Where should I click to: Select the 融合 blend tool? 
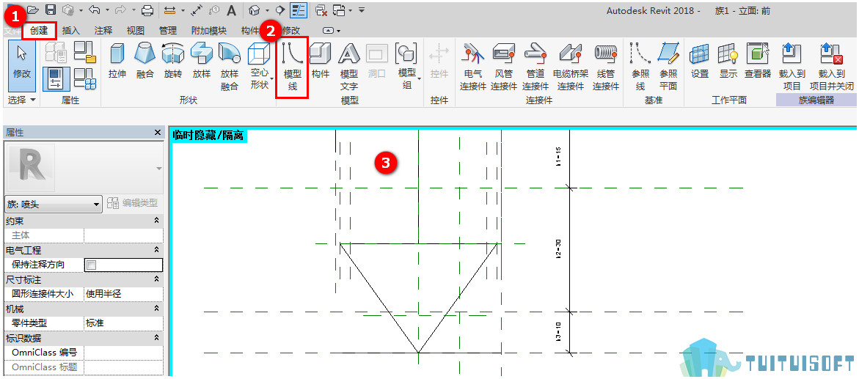click(x=145, y=60)
